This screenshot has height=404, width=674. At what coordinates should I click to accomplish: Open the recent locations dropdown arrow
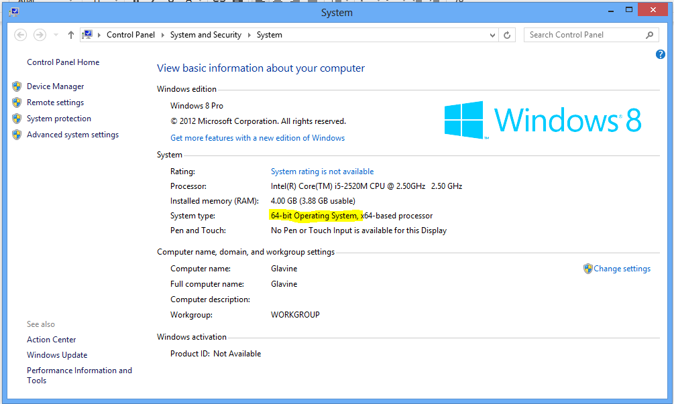[x=55, y=35]
